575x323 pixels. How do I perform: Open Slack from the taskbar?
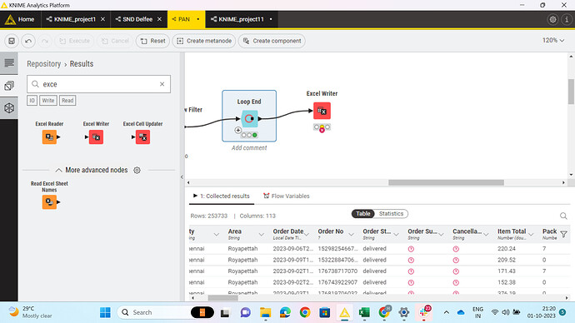coord(423,312)
